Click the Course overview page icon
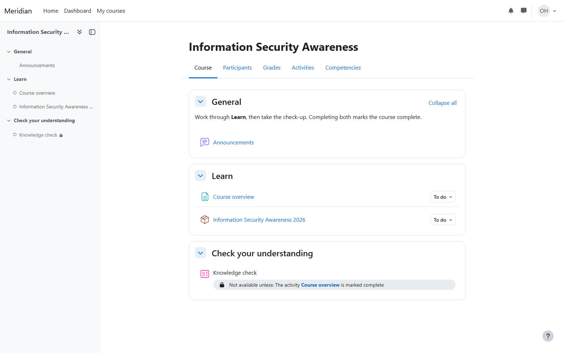Image resolution: width=565 pixels, height=353 pixels. coord(205,197)
